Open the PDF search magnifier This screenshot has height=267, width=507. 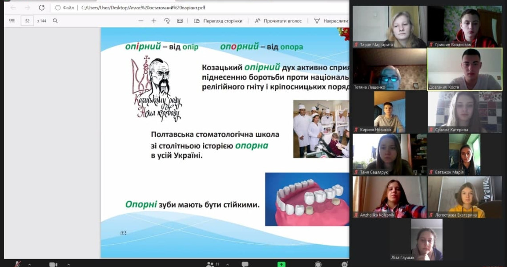pyautogui.click(x=55, y=21)
